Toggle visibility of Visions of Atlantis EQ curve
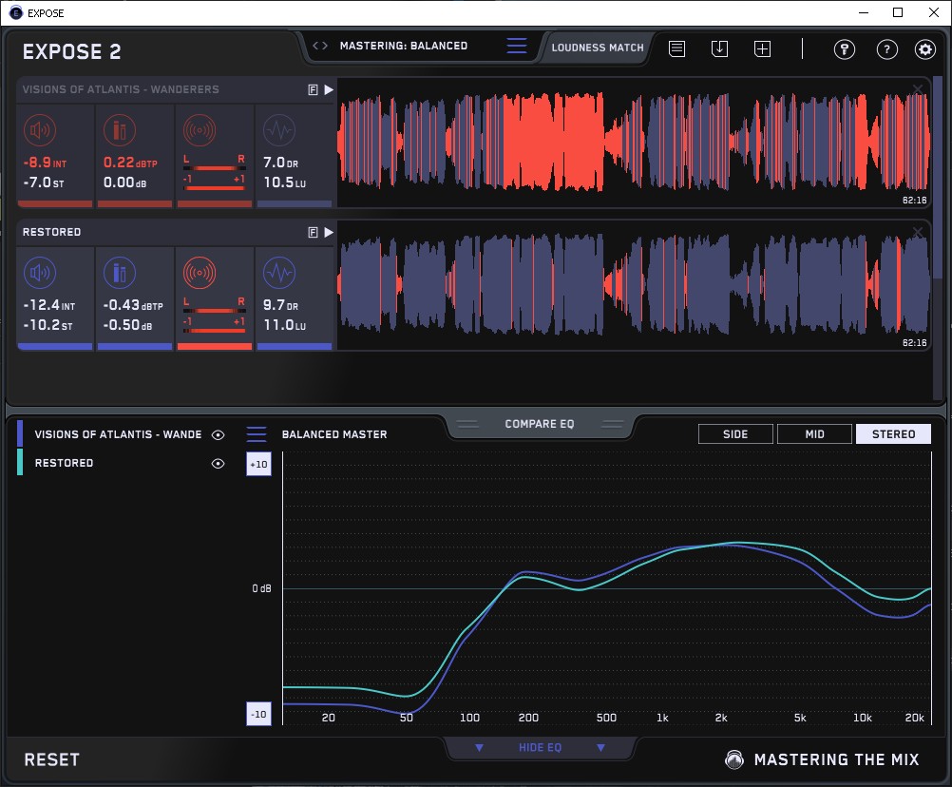952x787 pixels. (218, 434)
